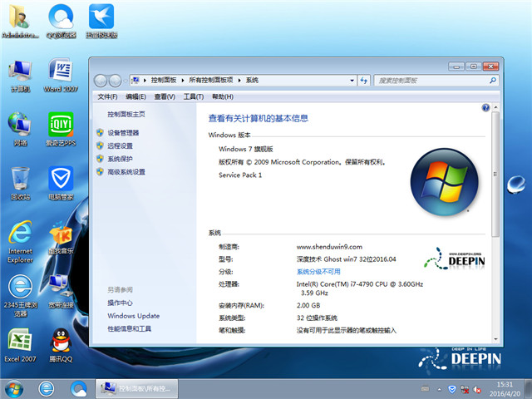Open the 网络 desktop icon
The width and height of the screenshot is (532, 399).
20,130
